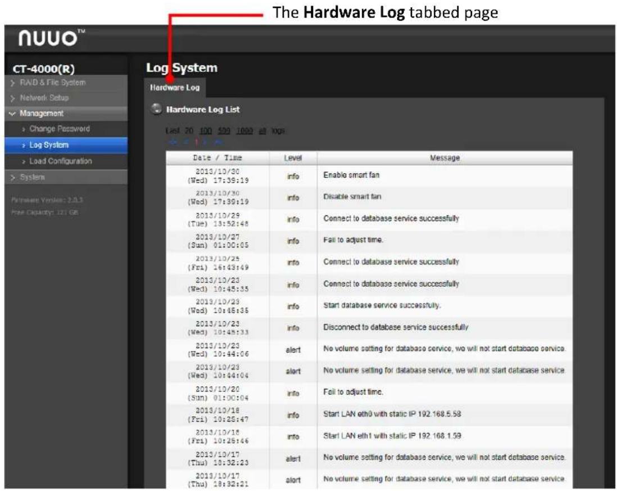
Task: Click the Message column header
Action: (444, 158)
